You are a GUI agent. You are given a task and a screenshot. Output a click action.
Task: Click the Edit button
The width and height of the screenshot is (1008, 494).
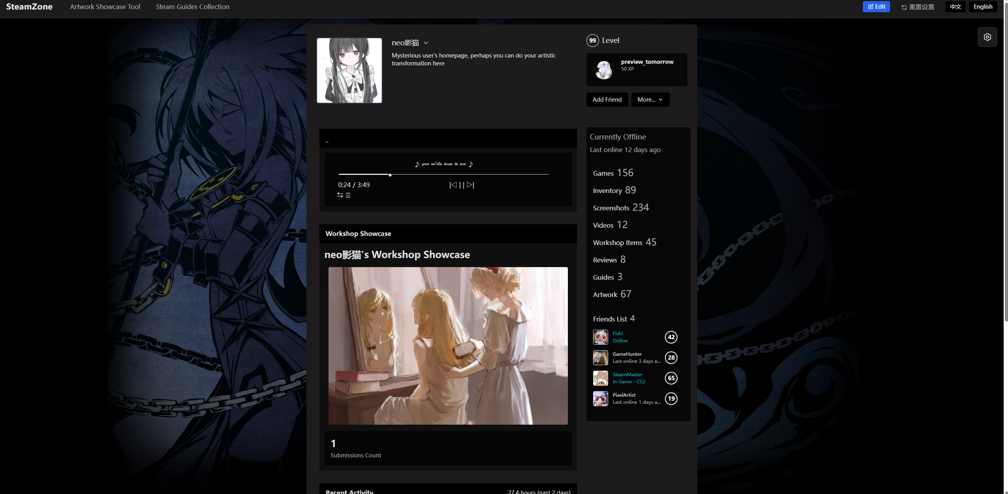876,7
